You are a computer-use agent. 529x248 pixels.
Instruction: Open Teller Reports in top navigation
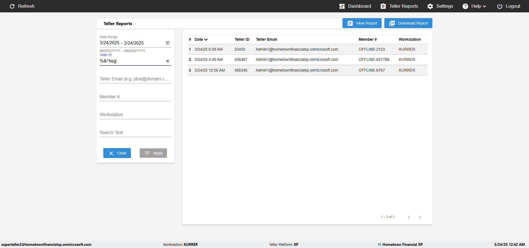pyautogui.click(x=399, y=6)
